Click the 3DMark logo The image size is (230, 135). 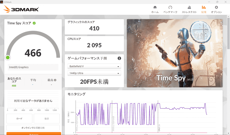[21, 9]
